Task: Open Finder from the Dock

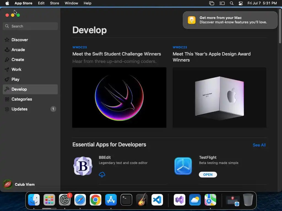Action: pyautogui.click(x=34, y=200)
